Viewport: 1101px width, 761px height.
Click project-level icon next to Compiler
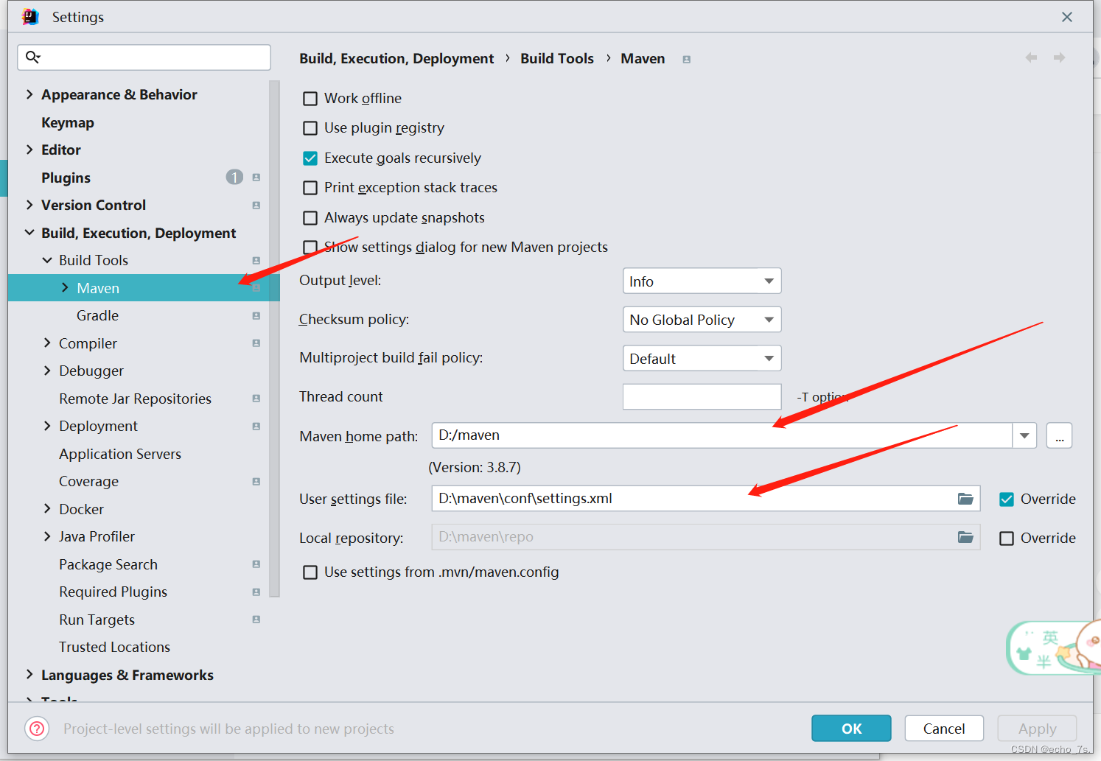256,343
